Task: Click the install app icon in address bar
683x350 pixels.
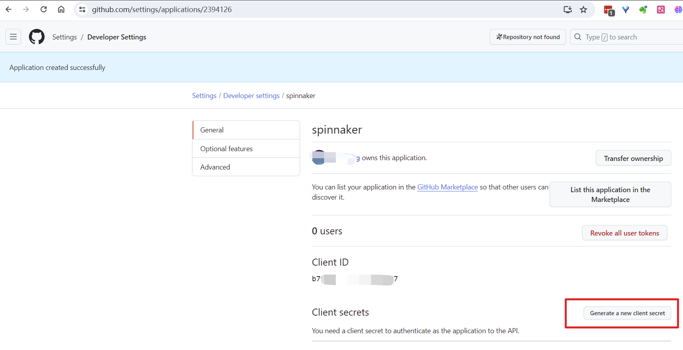Action: 568,9
